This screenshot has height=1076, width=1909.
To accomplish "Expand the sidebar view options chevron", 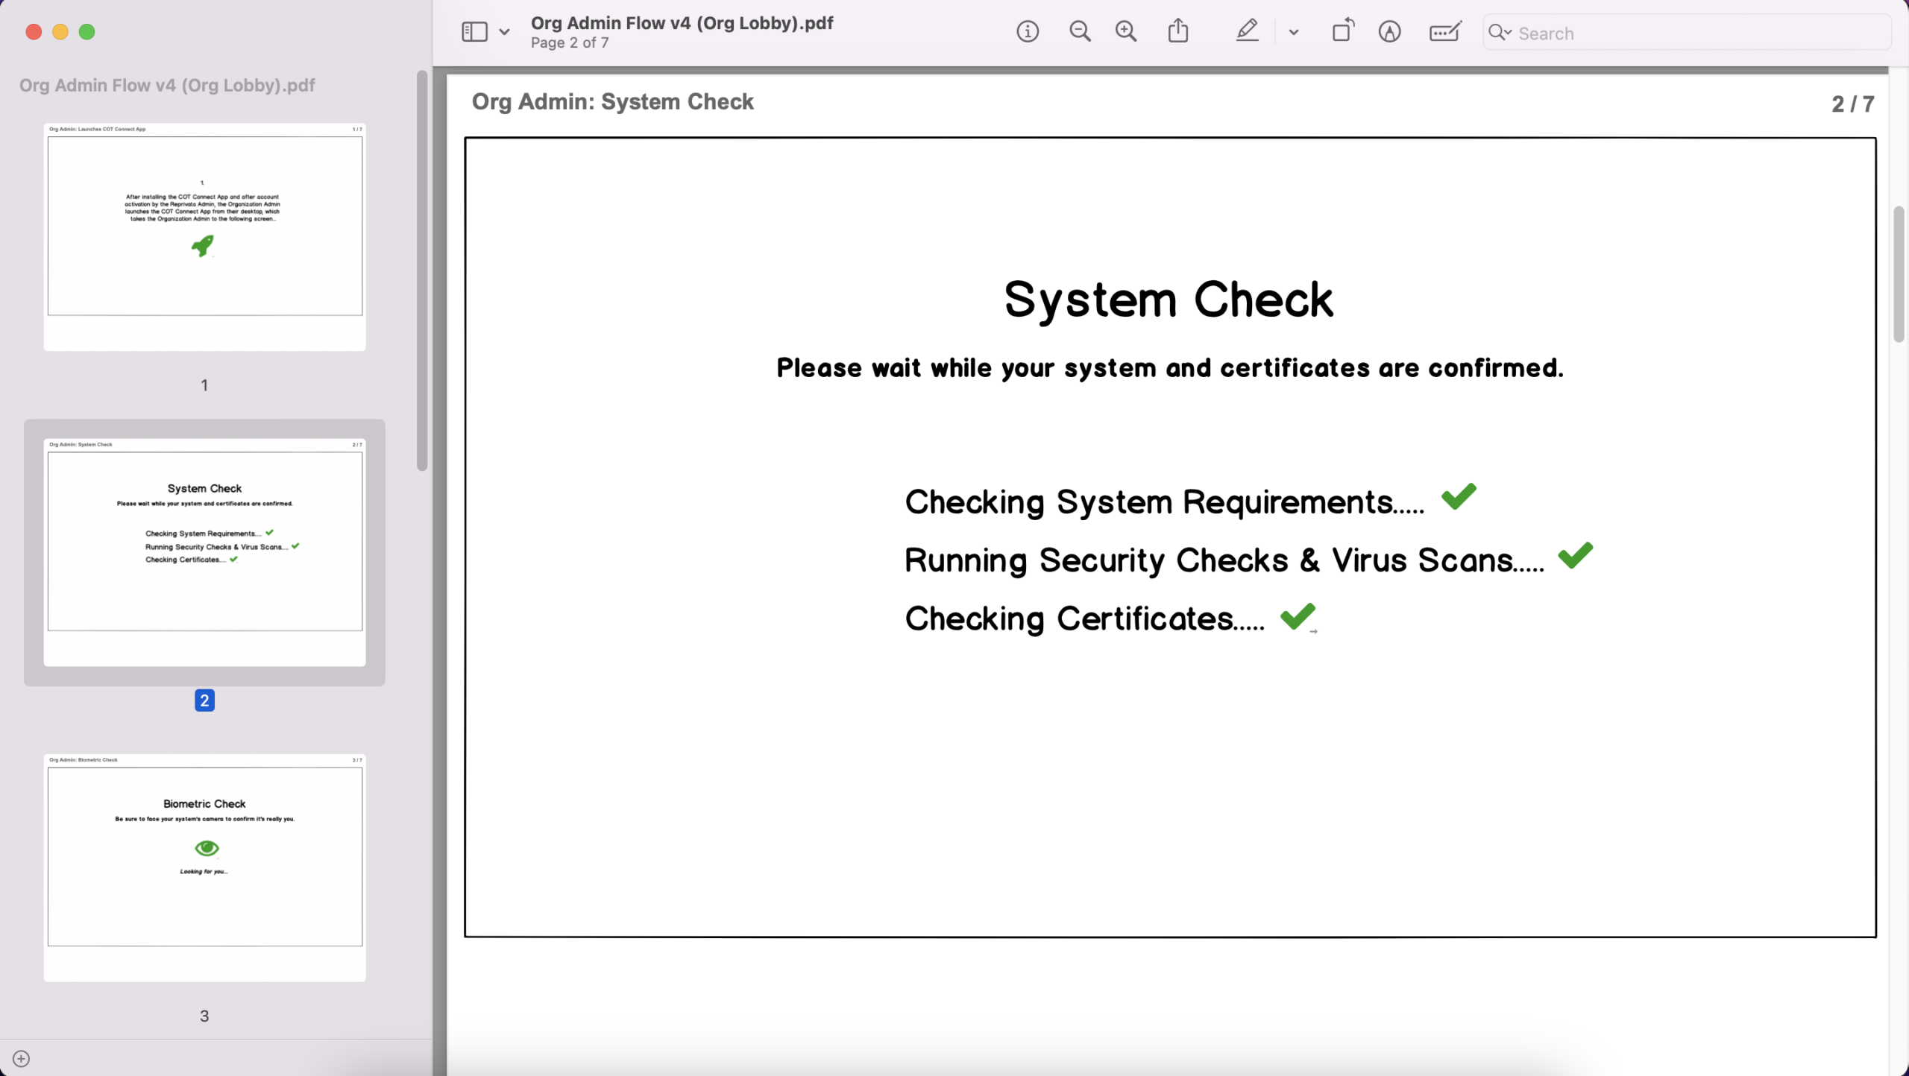I will [505, 32].
